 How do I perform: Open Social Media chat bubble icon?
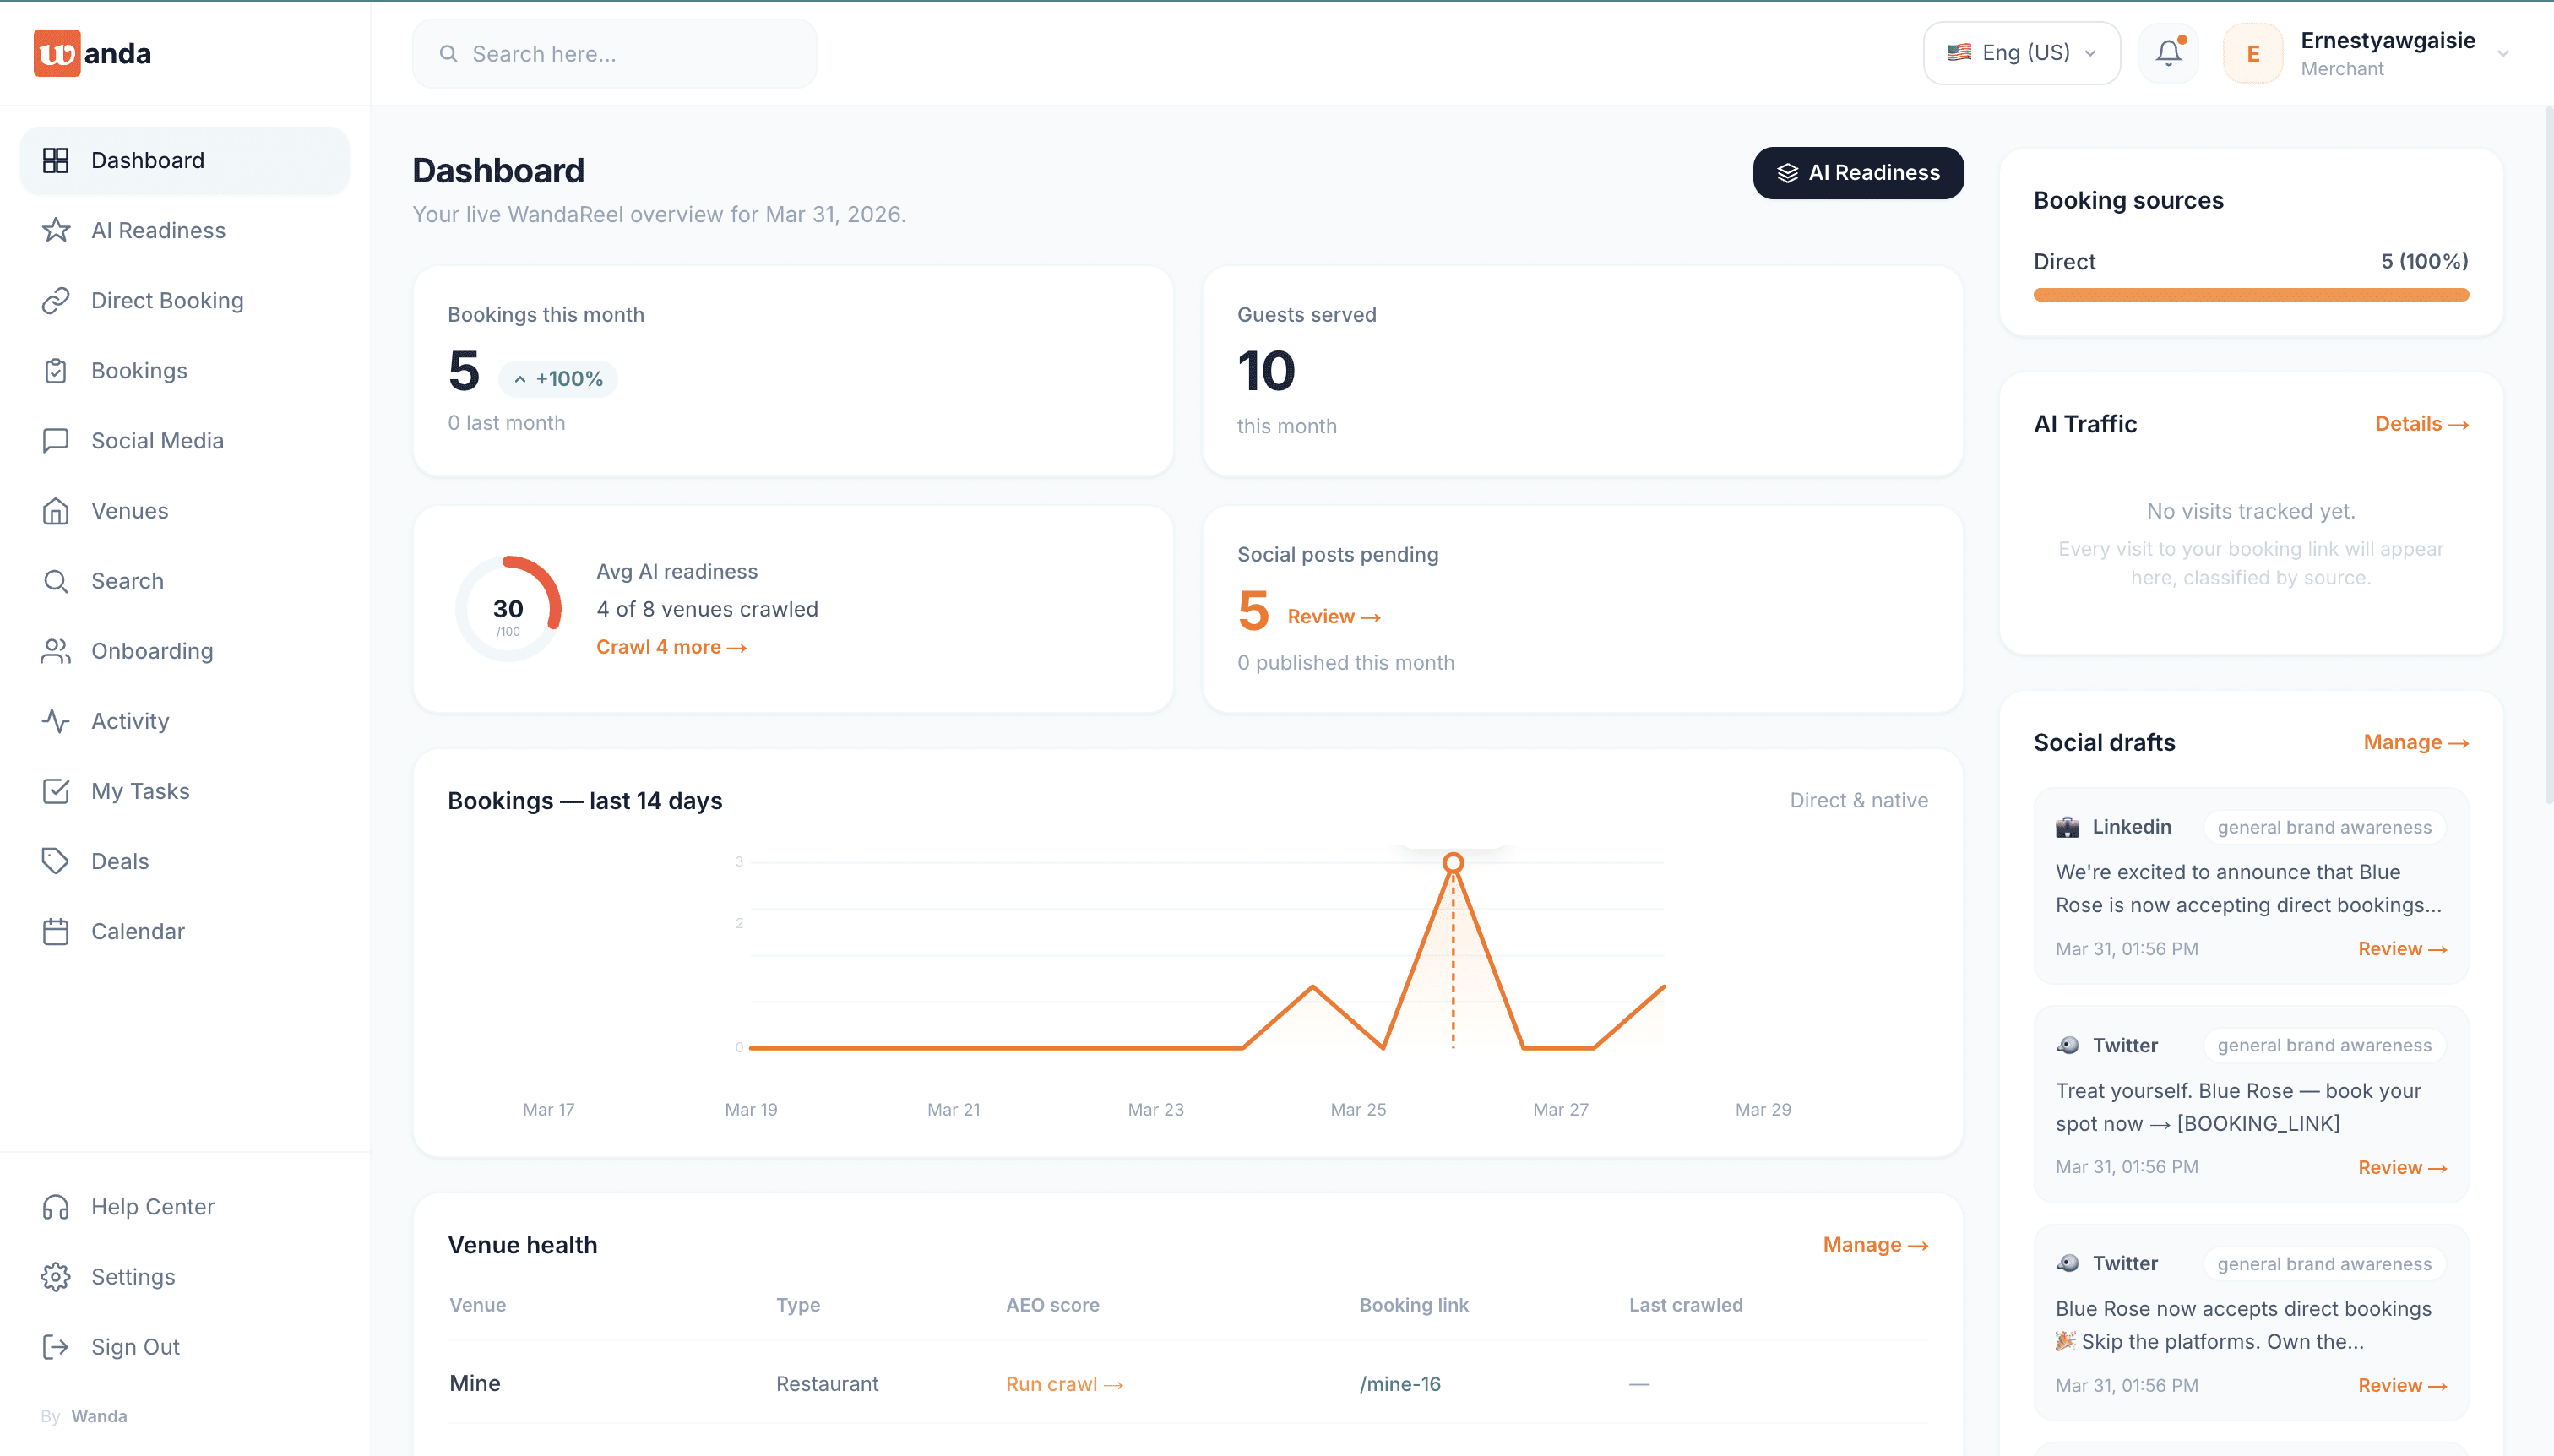click(56, 440)
